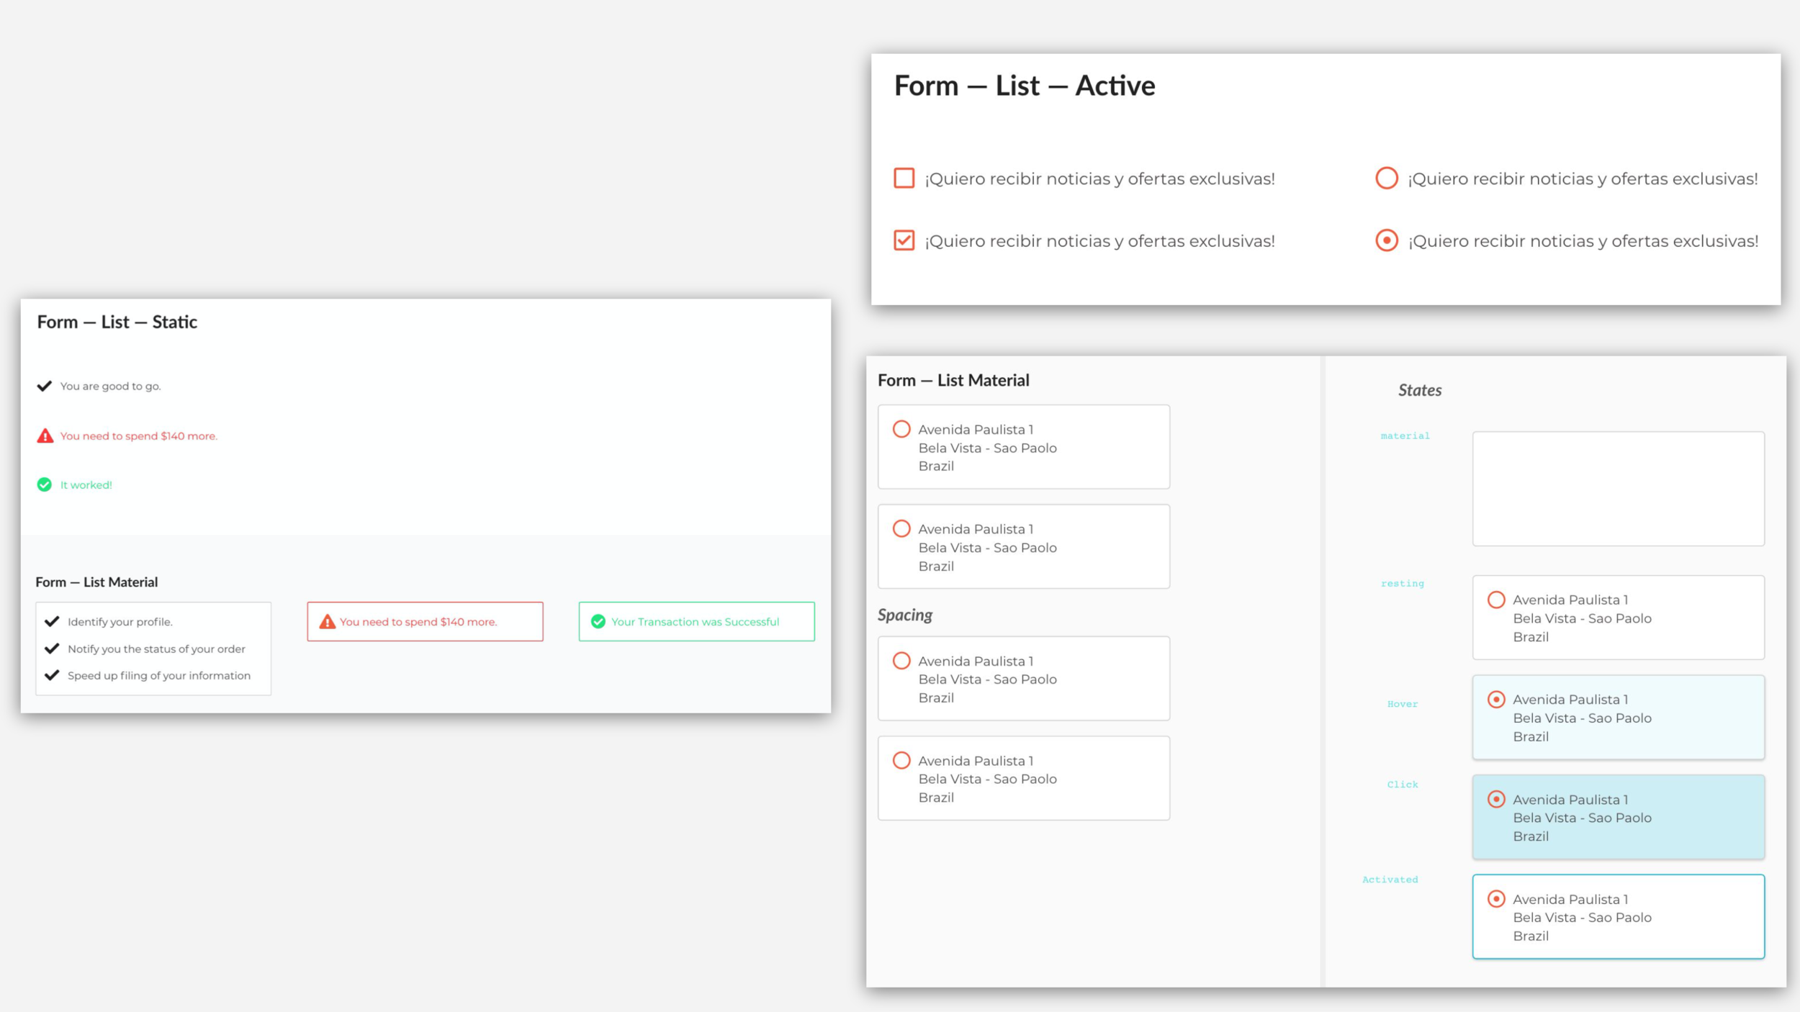Click the selected radio button in Form List Active
This screenshot has height=1012, width=1800.
point(1386,240)
